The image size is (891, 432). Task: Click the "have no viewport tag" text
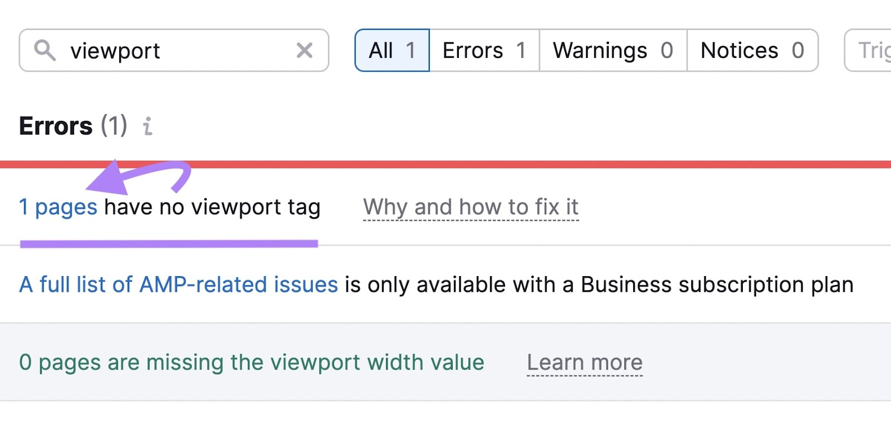[x=212, y=207]
